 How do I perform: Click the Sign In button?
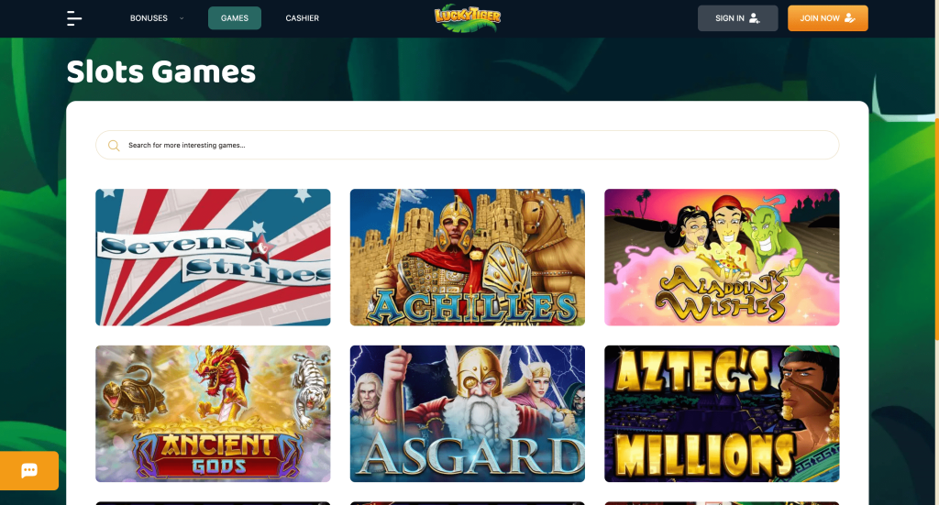tap(738, 18)
